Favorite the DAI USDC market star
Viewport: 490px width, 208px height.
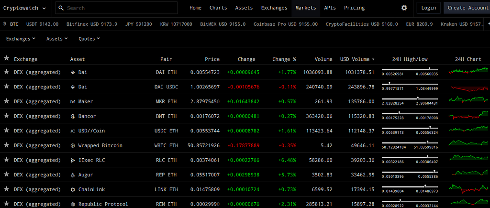[6, 87]
